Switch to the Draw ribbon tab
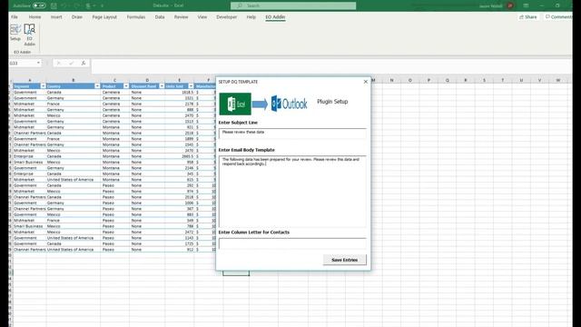 (77, 17)
